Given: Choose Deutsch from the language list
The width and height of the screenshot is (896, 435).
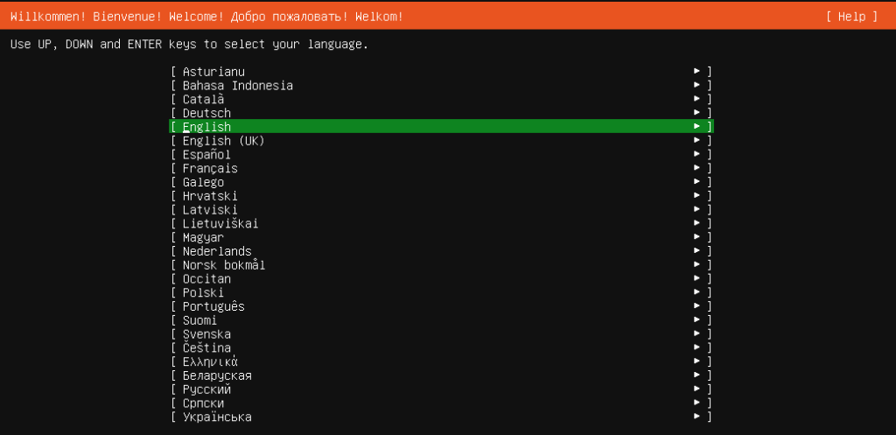Looking at the screenshot, I should (x=207, y=113).
